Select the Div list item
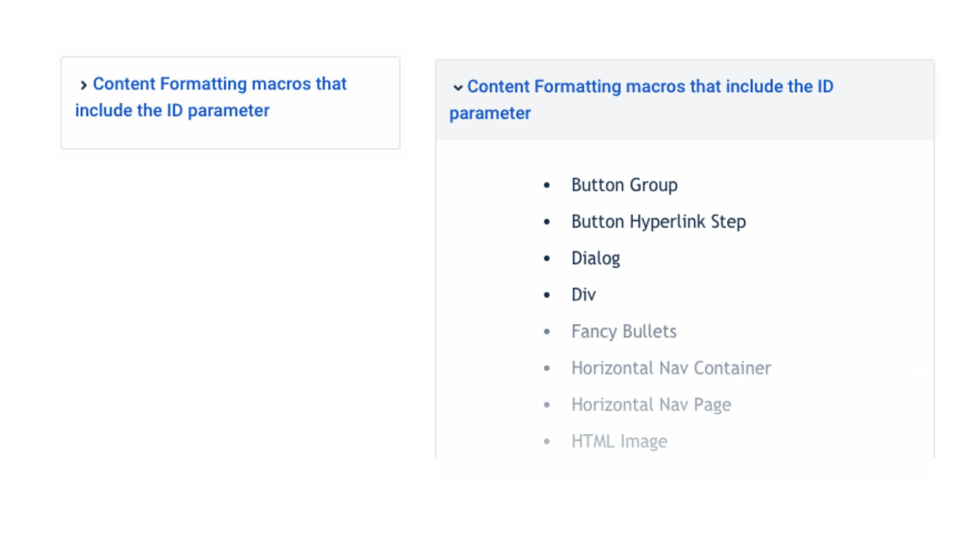978x550 pixels. click(x=583, y=295)
